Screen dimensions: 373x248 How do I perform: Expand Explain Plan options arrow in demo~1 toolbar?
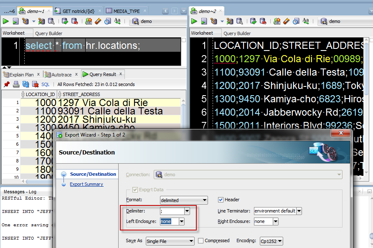tap(33, 21)
